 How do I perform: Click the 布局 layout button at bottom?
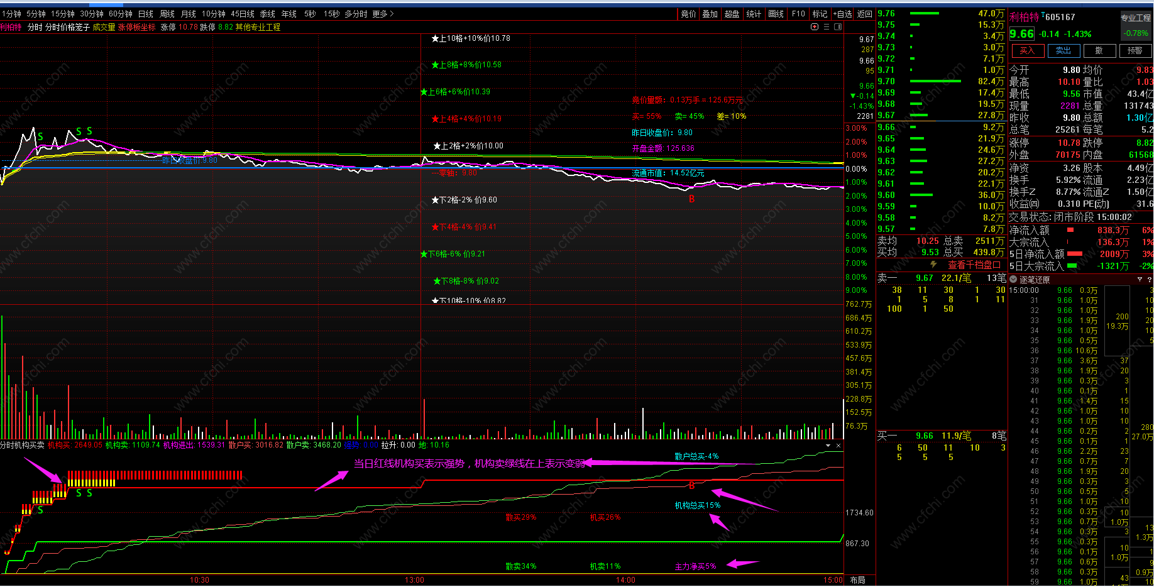tap(857, 579)
